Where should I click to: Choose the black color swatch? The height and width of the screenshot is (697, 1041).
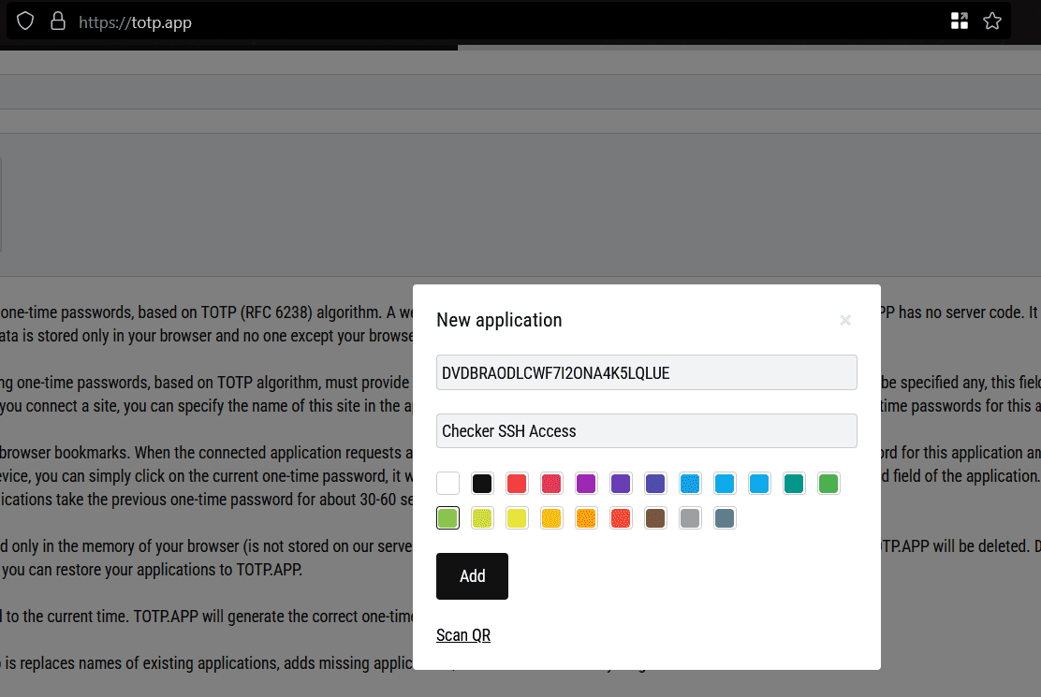482,484
